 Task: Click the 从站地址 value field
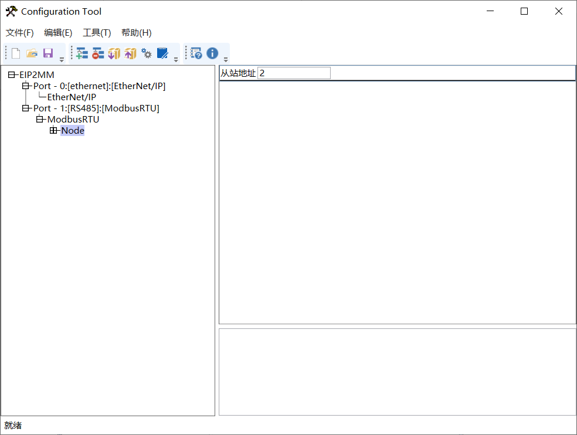point(294,73)
